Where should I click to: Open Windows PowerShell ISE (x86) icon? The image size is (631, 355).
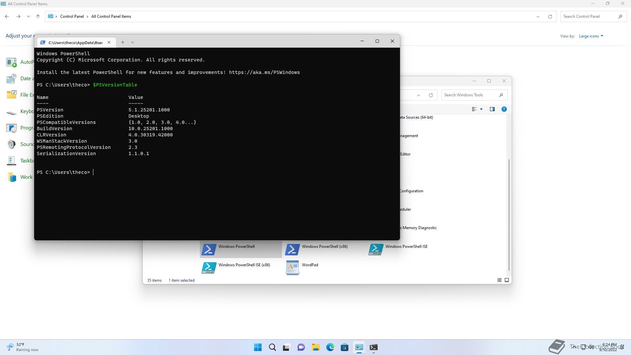click(x=209, y=268)
